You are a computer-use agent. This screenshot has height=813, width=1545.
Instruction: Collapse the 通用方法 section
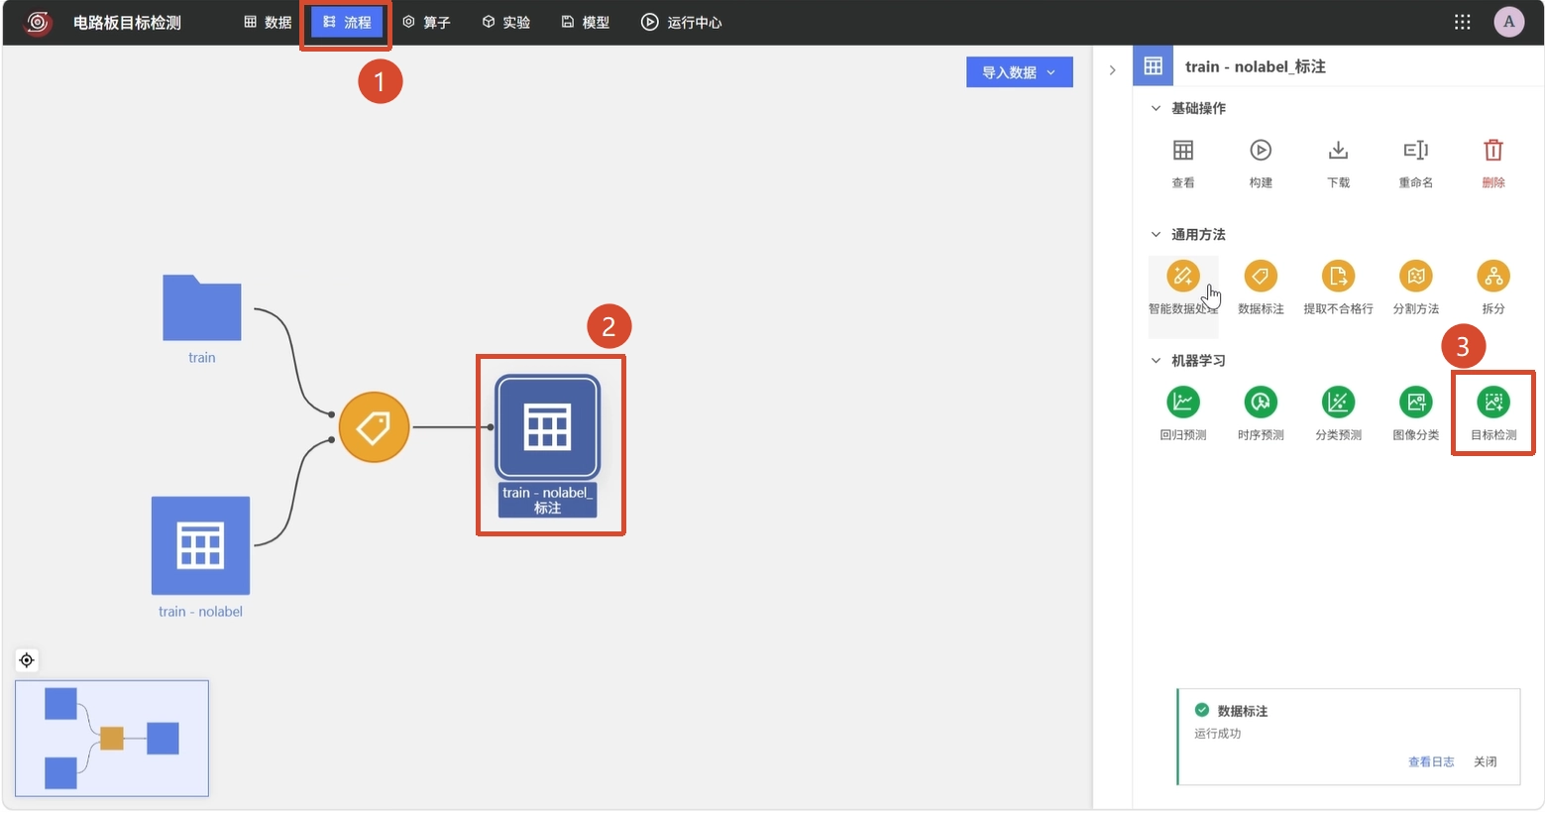tap(1156, 234)
